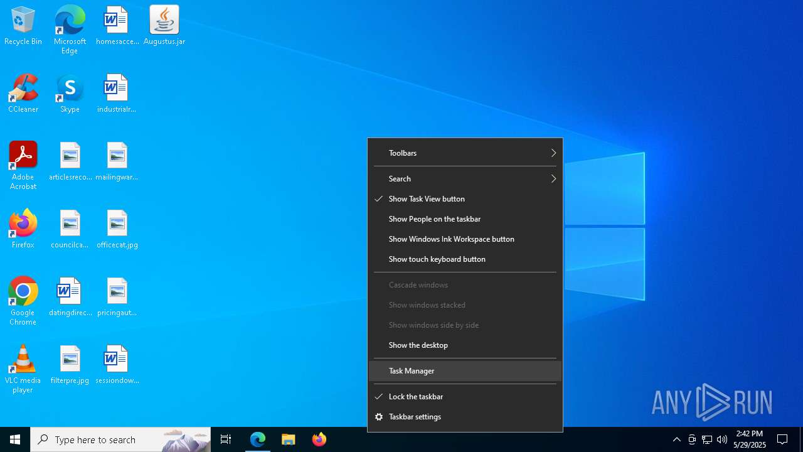Image resolution: width=803 pixels, height=452 pixels.
Task: Choose Show the desktop menu entry
Action: click(465, 345)
